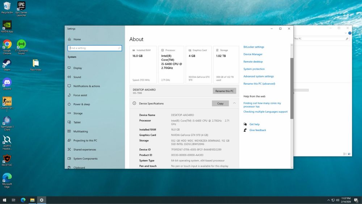Click the This PC address field behind
This screenshot has width=362, height=204.
coord(319,39)
